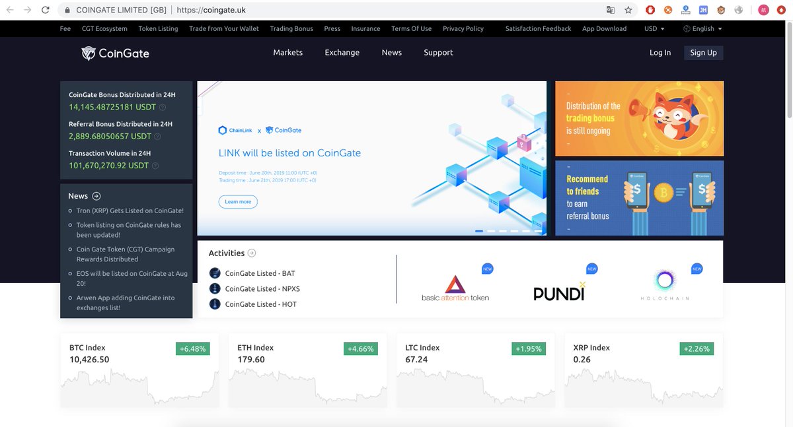
Task: Click the red shield extension icon
Action: (650, 10)
